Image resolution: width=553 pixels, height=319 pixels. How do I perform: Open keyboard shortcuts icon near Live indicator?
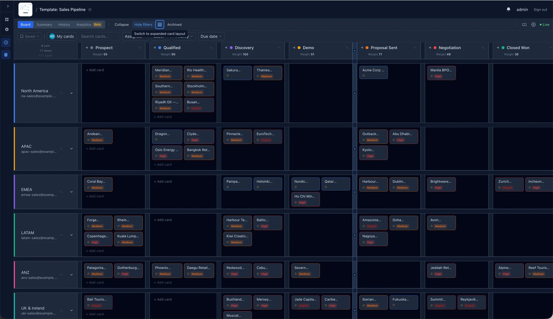[524, 25]
